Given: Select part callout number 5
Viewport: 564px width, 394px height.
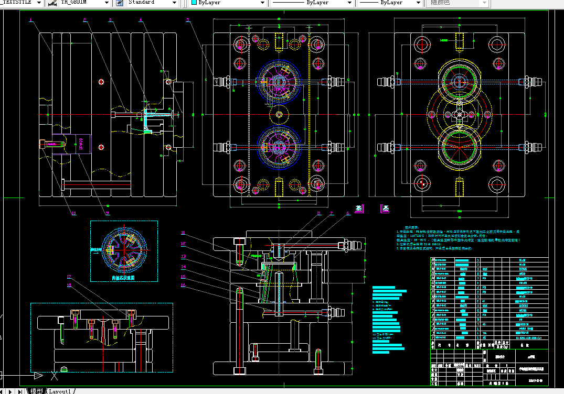Looking at the screenshot, I should [x=188, y=20].
